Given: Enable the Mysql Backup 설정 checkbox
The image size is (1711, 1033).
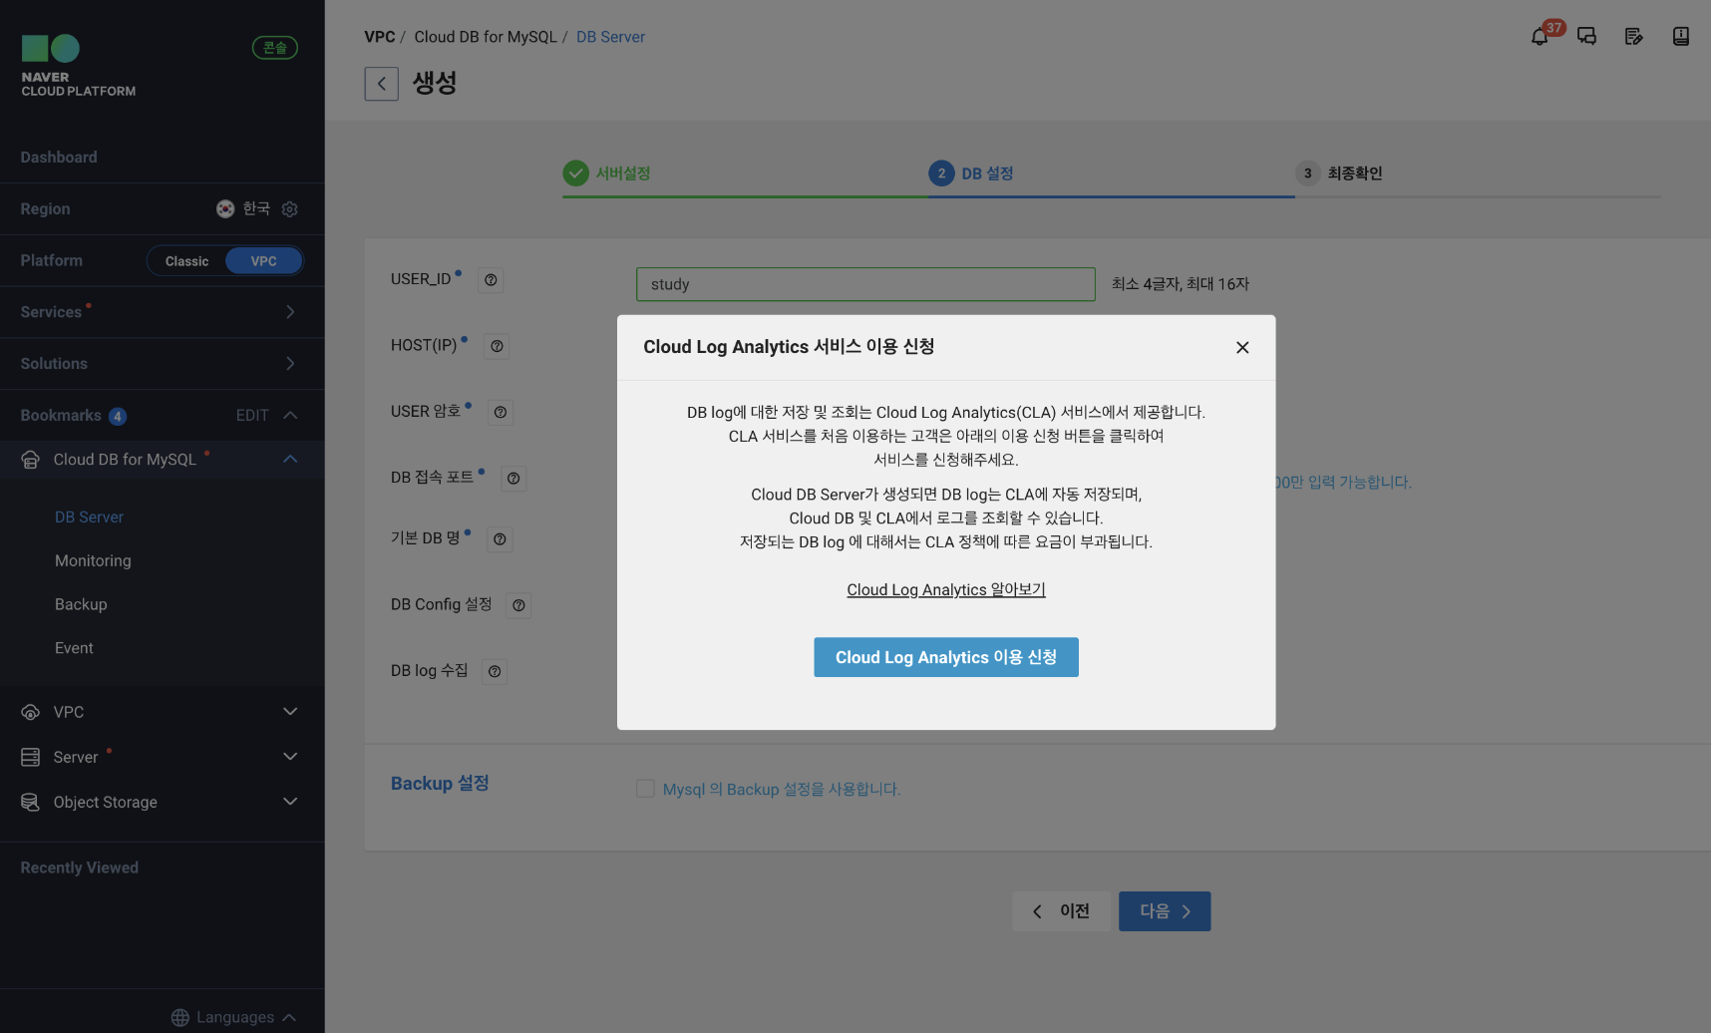Looking at the screenshot, I should click(645, 789).
